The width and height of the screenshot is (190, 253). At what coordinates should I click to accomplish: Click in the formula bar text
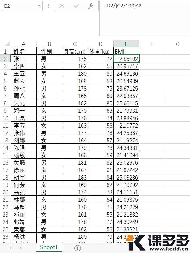tap(123, 6)
